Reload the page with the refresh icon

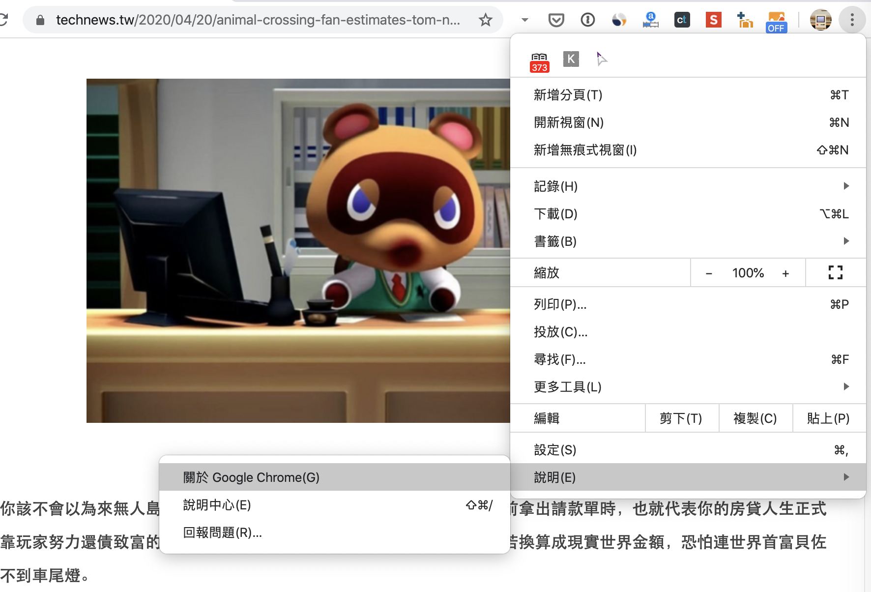[x=4, y=20]
